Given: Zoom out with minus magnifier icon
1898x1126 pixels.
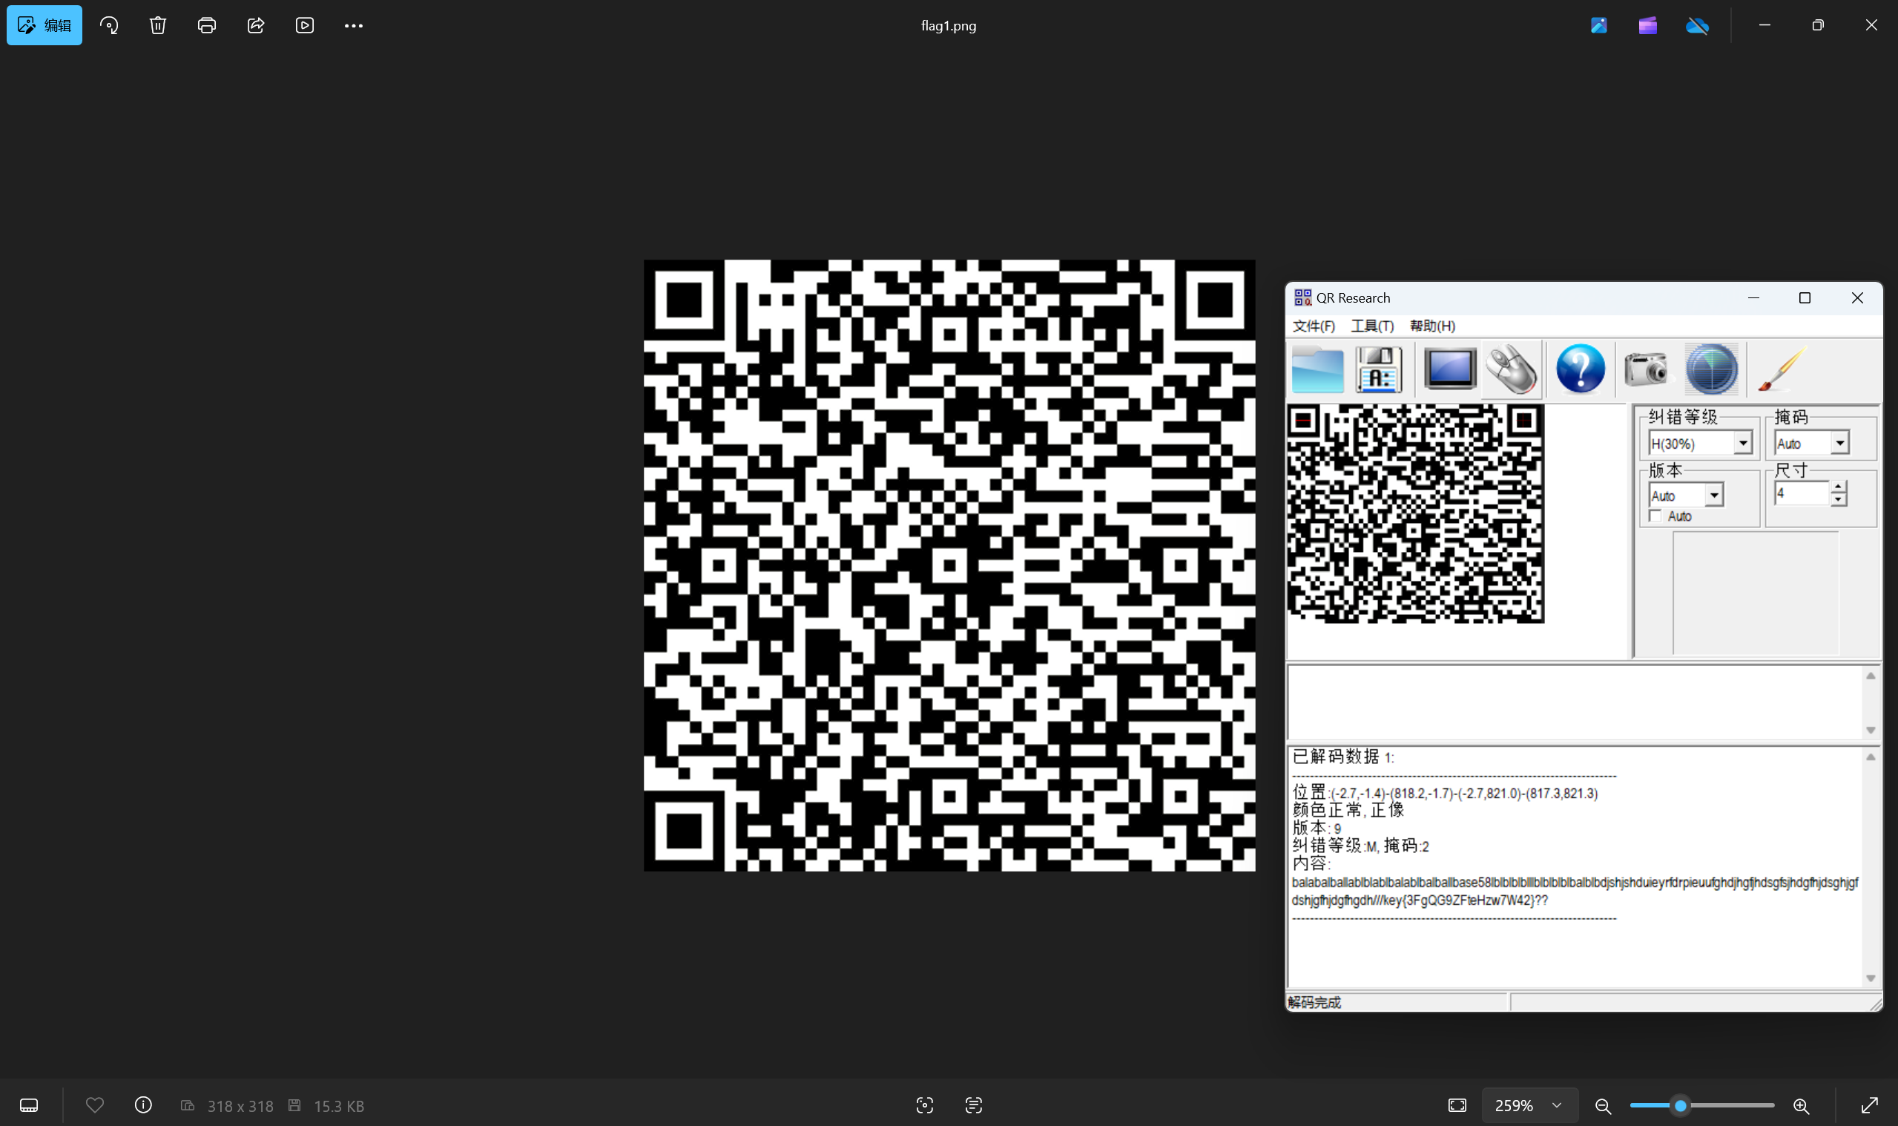Looking at the screenshot, I should pos(1603,1105).
